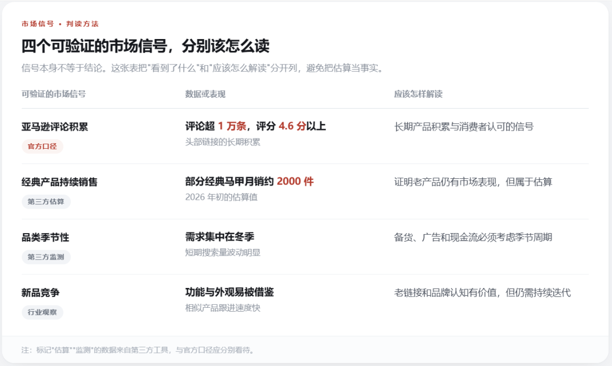Click the 行业观察 tag badge
The image size is (612, 366).
(42, 313)
